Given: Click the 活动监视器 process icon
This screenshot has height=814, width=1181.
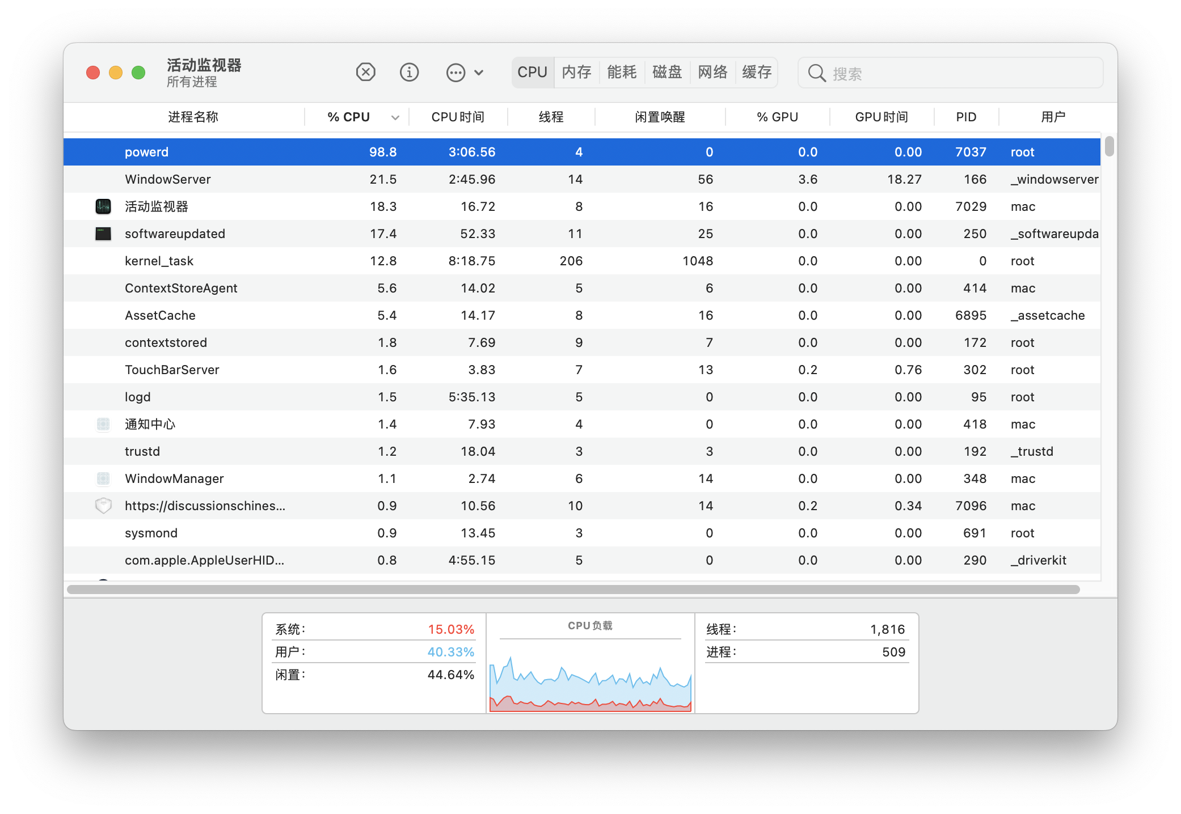Looking at the screenshot, I should coord(103,206).
